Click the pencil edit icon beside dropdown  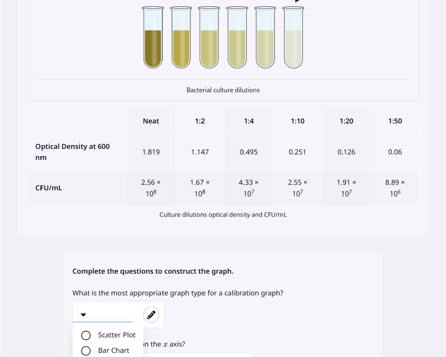point(151,315)
